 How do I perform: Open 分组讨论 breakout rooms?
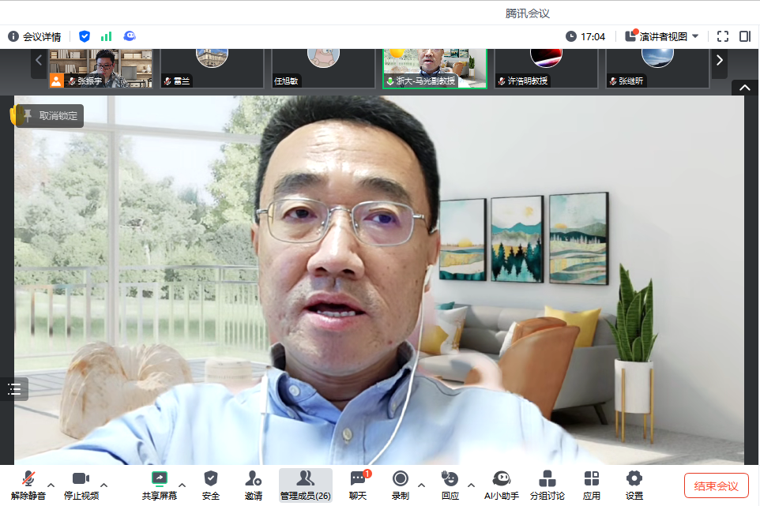(547, 484)
